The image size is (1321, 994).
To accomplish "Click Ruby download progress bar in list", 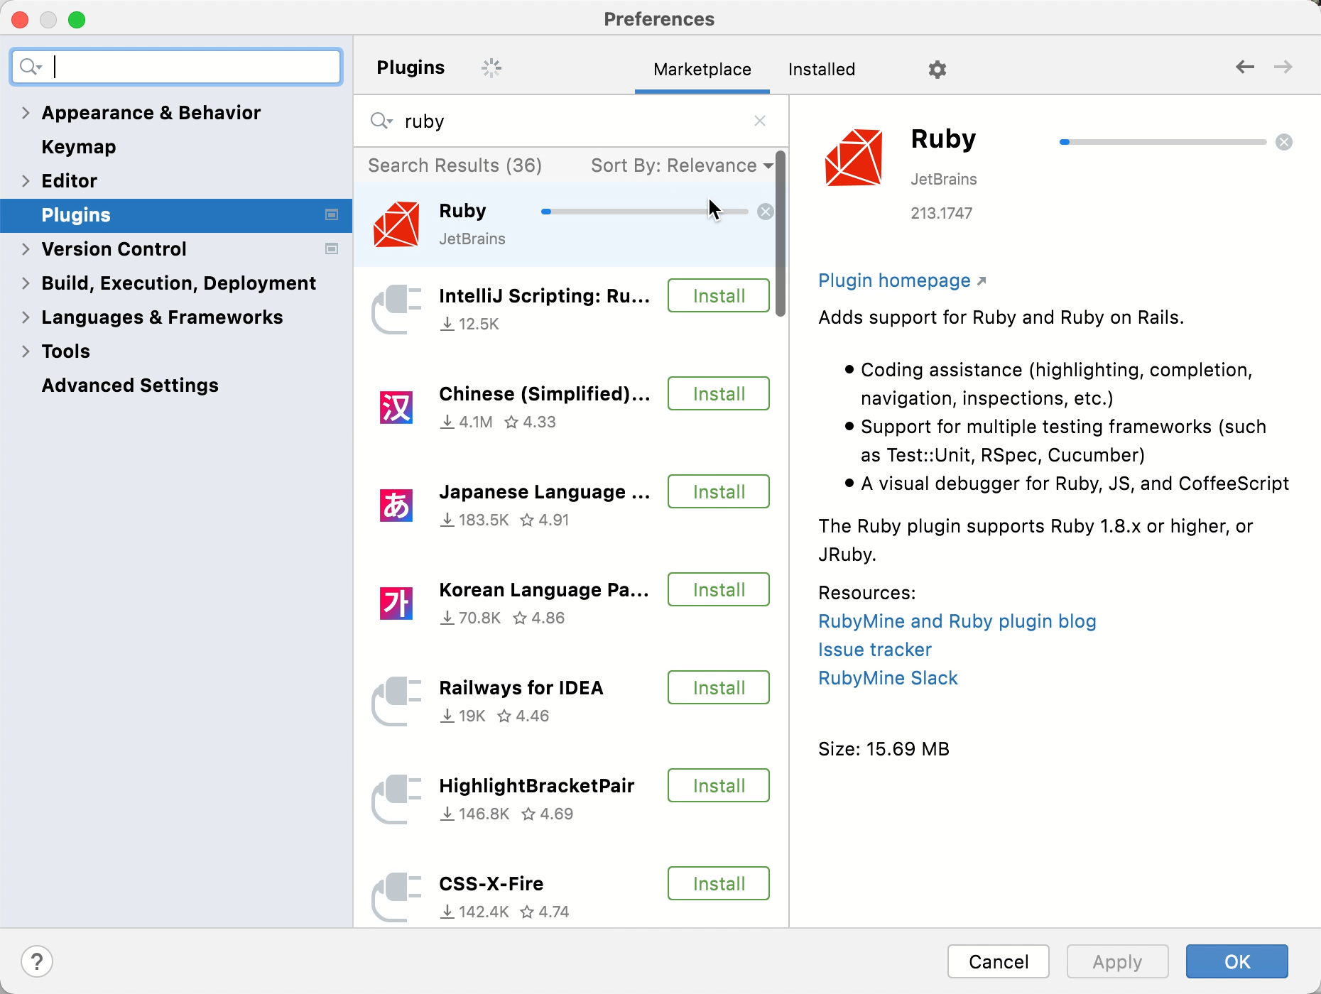I will pyautogui.click(x=645, y=212).
